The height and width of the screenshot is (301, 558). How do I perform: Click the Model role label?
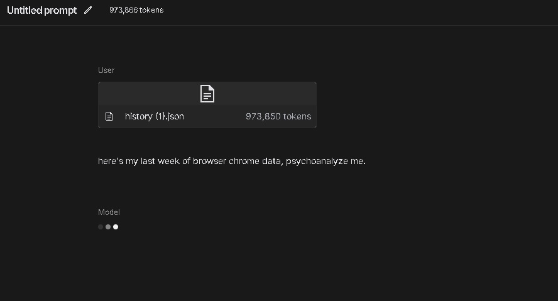click(x=109, y=212)
